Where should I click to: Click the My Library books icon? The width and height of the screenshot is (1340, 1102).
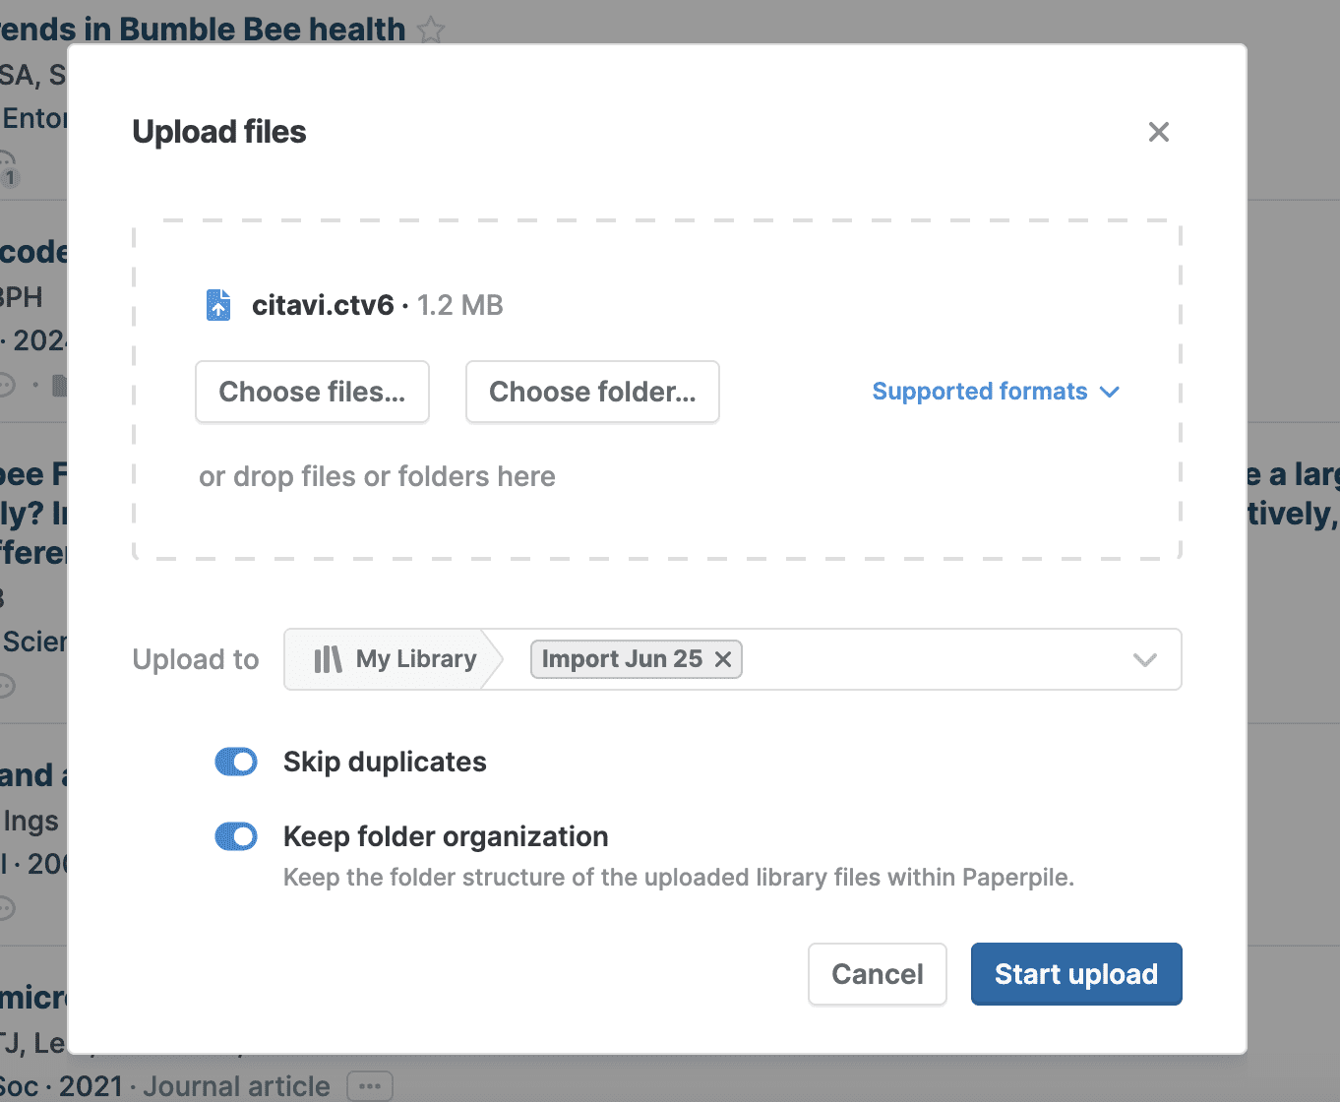coord(328,659)
